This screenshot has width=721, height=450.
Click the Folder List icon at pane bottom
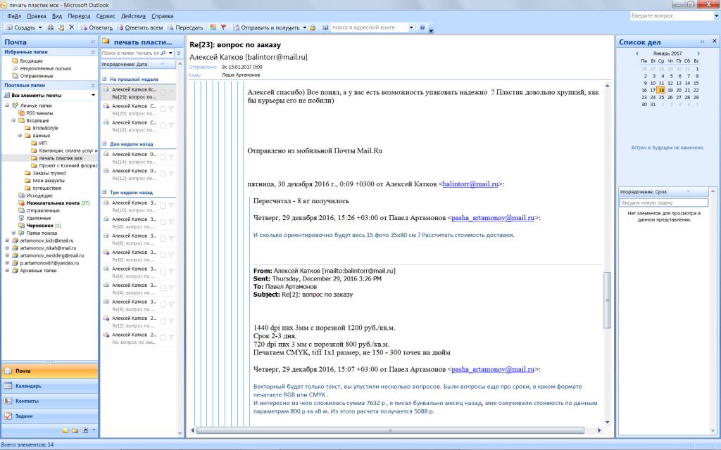point(75,431)
